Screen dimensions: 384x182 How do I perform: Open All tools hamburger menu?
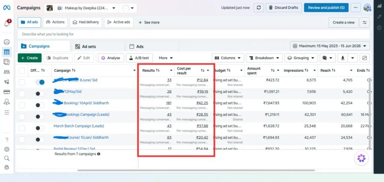coord(7,112)
